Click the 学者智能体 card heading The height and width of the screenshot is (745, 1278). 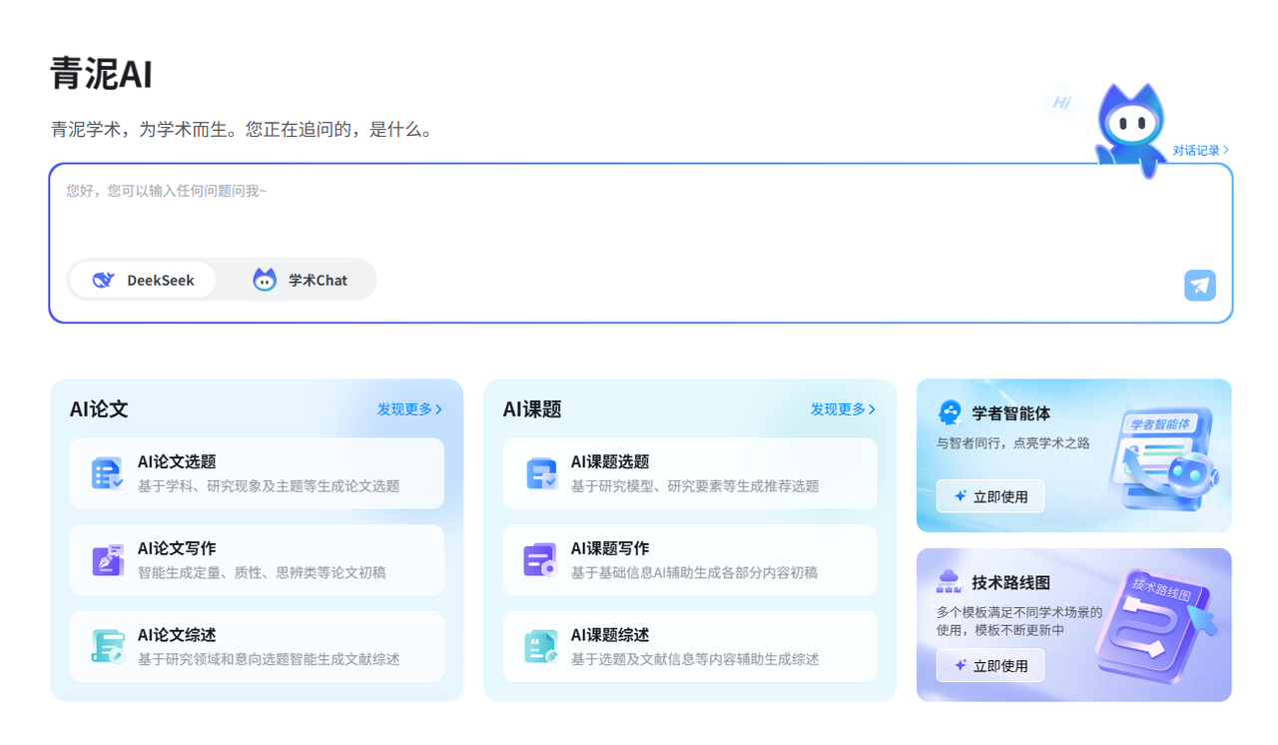click(1010, 413)
